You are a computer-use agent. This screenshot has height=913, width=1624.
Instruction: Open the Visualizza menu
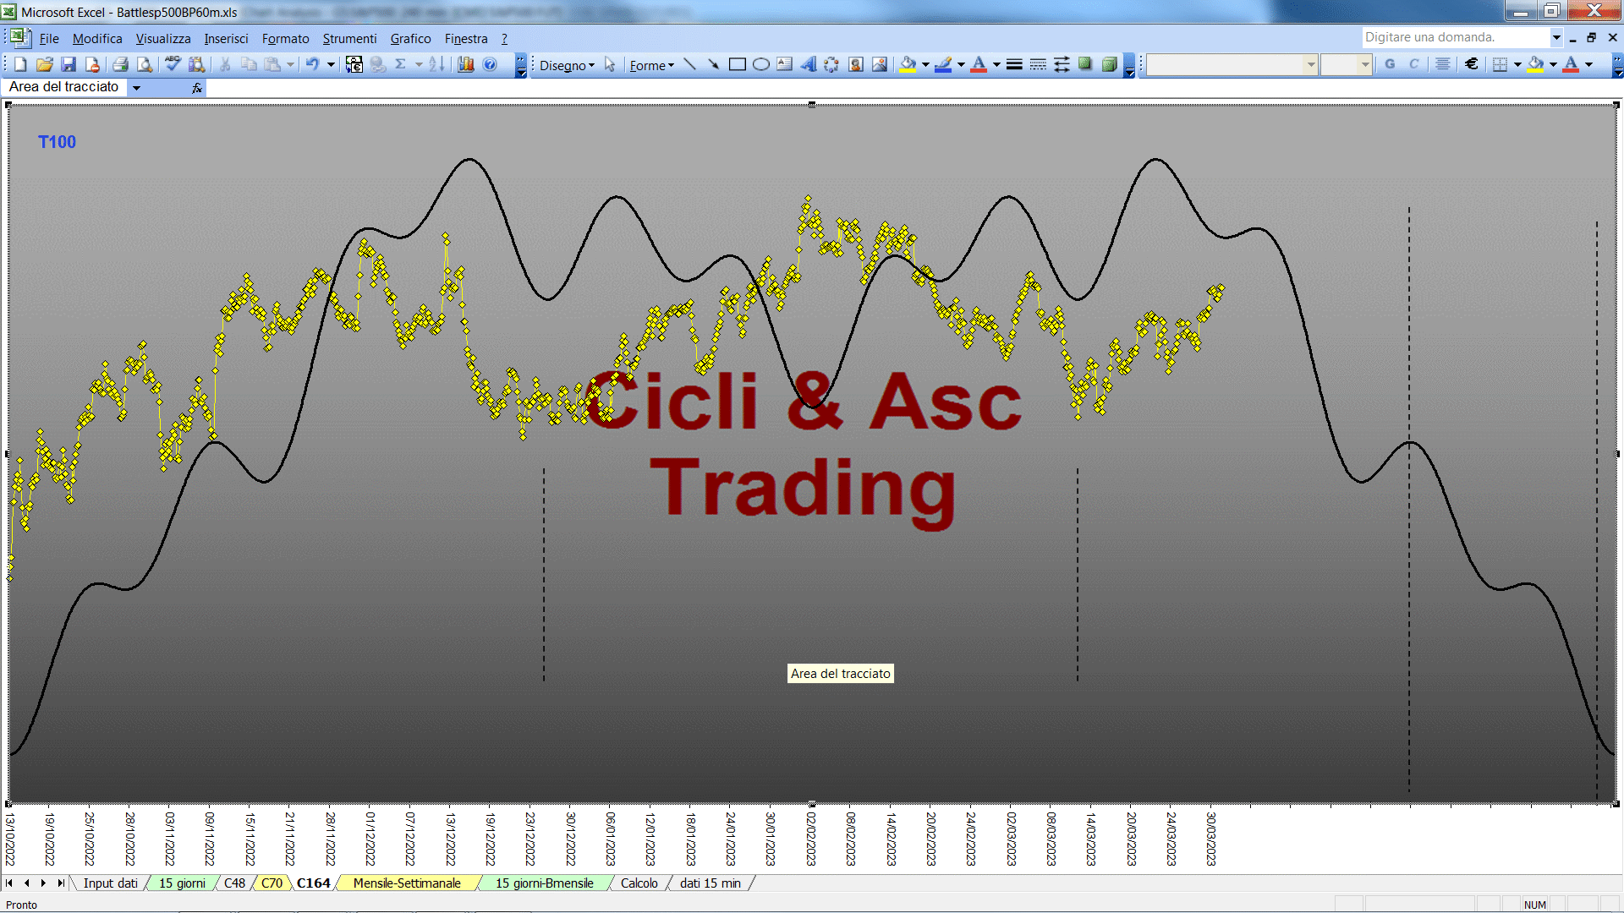pos(163,39)
